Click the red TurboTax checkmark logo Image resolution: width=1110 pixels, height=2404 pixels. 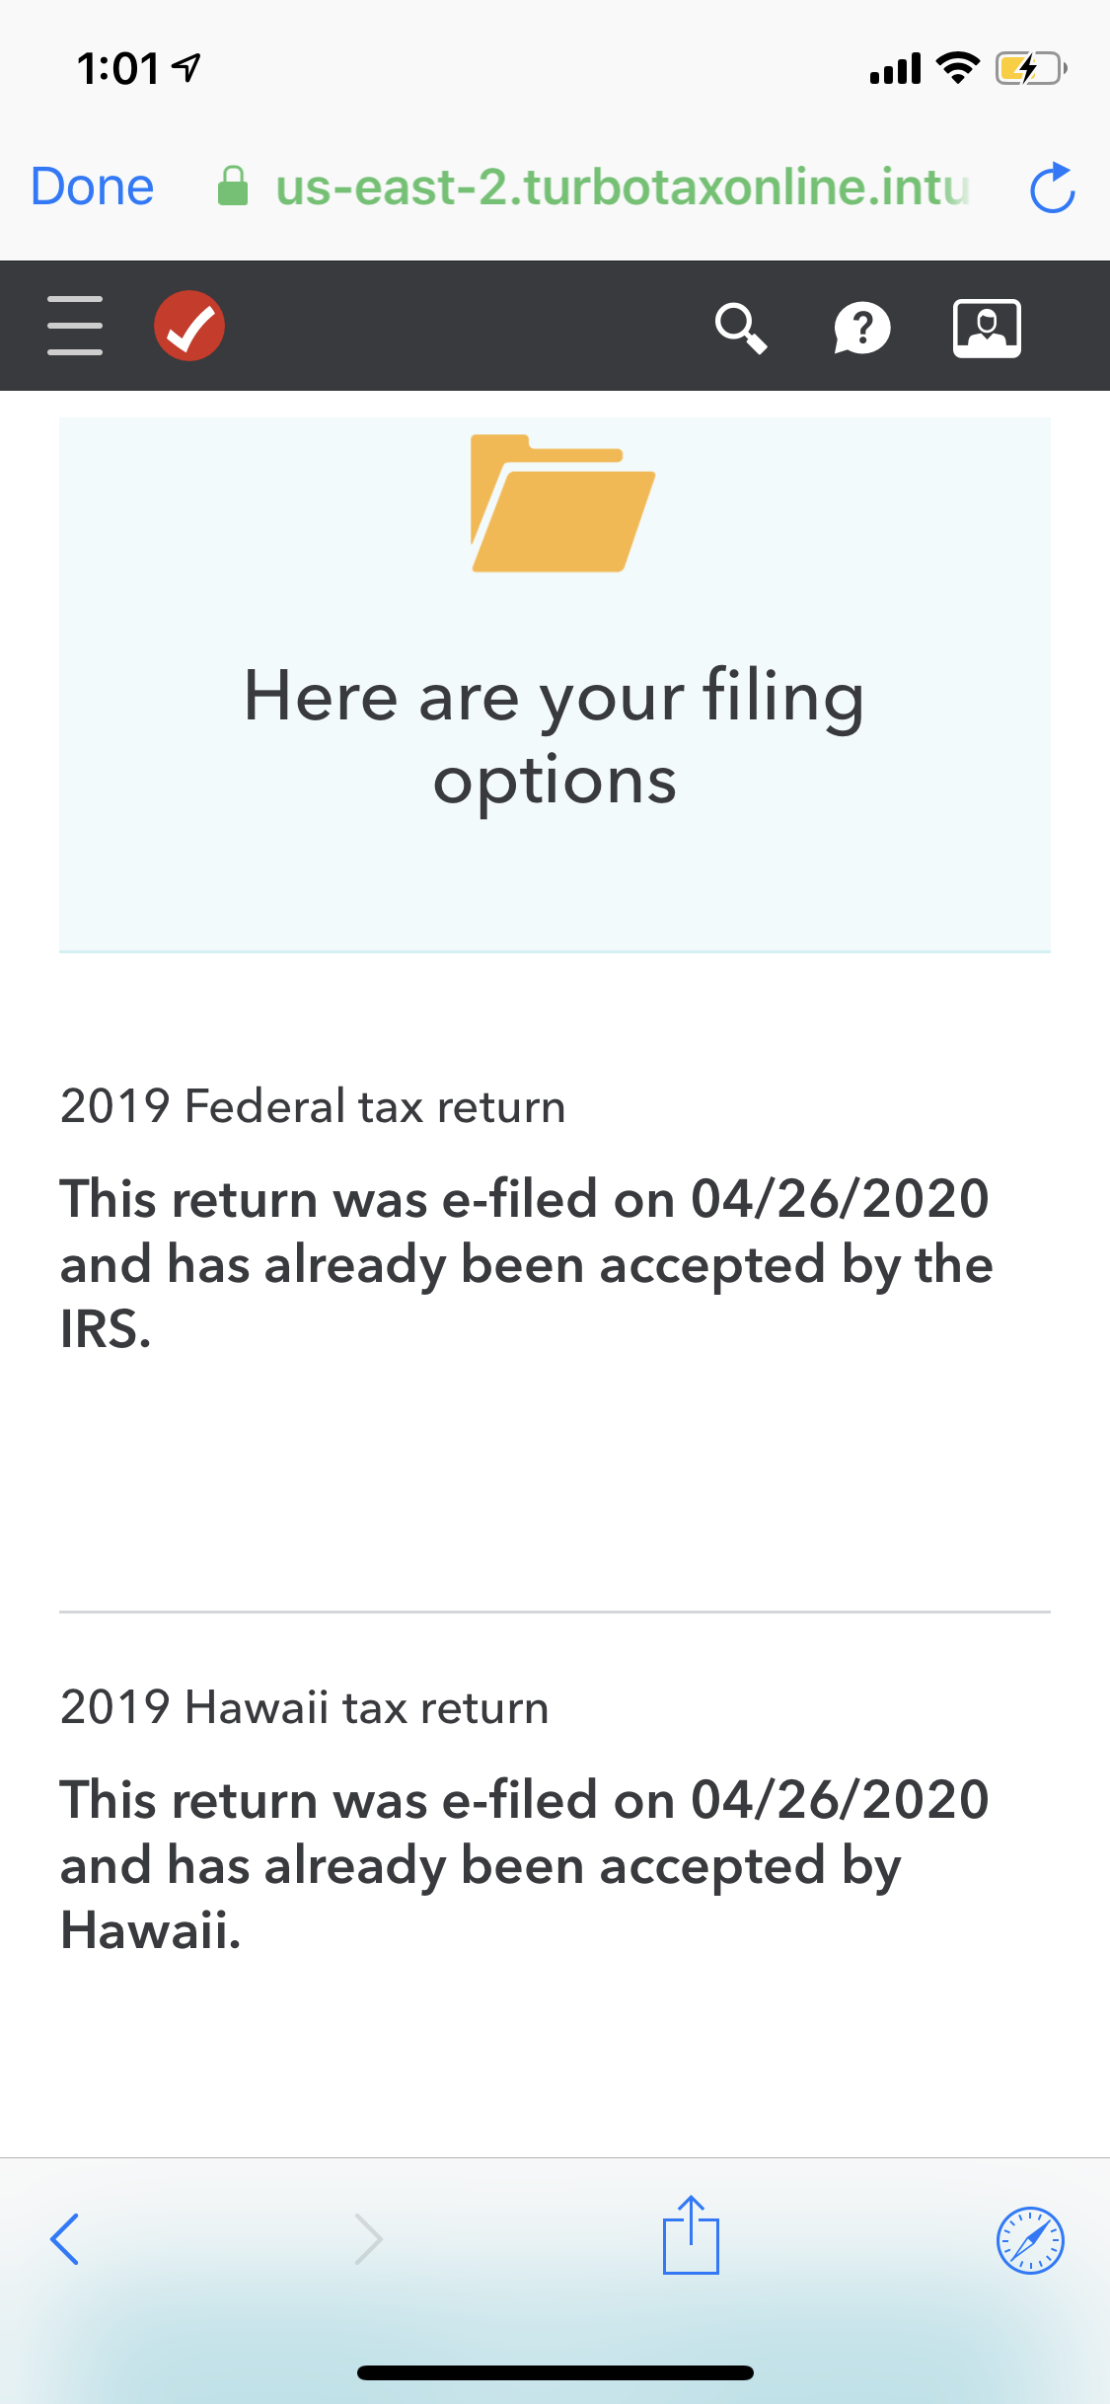189,326
